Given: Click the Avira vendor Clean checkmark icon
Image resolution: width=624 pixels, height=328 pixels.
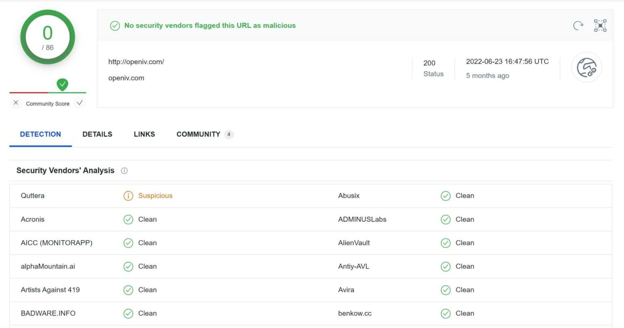Looking at the screenshot, I should pyautogui.click(x=446, y=290).
